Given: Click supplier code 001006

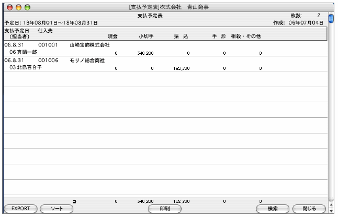Looking at the screenshot, I should tap(49, 61).
